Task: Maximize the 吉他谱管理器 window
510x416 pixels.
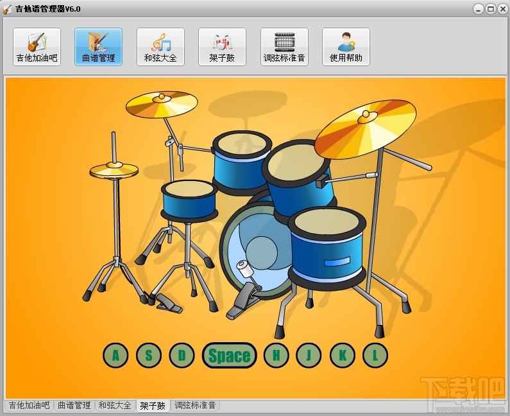Action: [x=491, y=9]
